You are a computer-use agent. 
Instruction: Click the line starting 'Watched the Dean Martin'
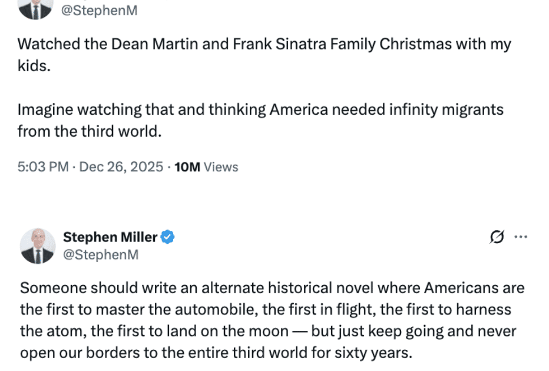264,44
